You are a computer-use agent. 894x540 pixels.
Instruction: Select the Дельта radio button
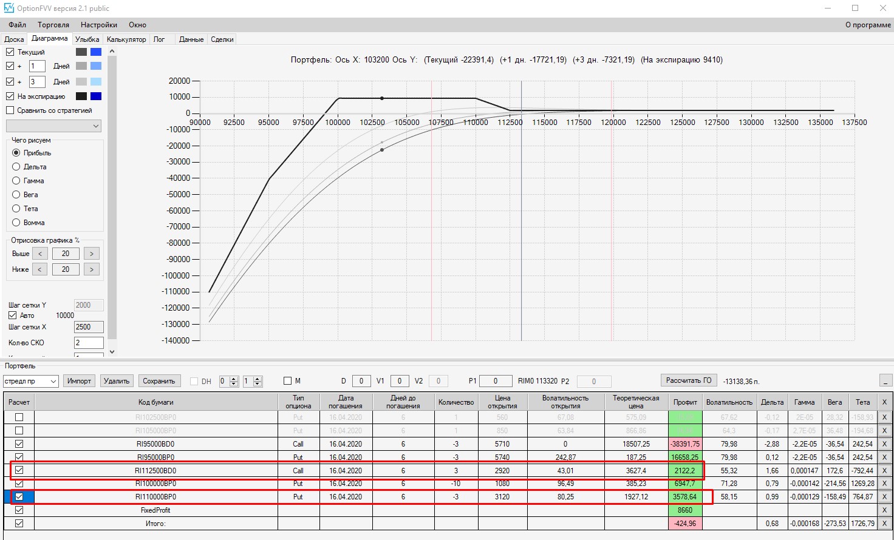click(16, 167)
